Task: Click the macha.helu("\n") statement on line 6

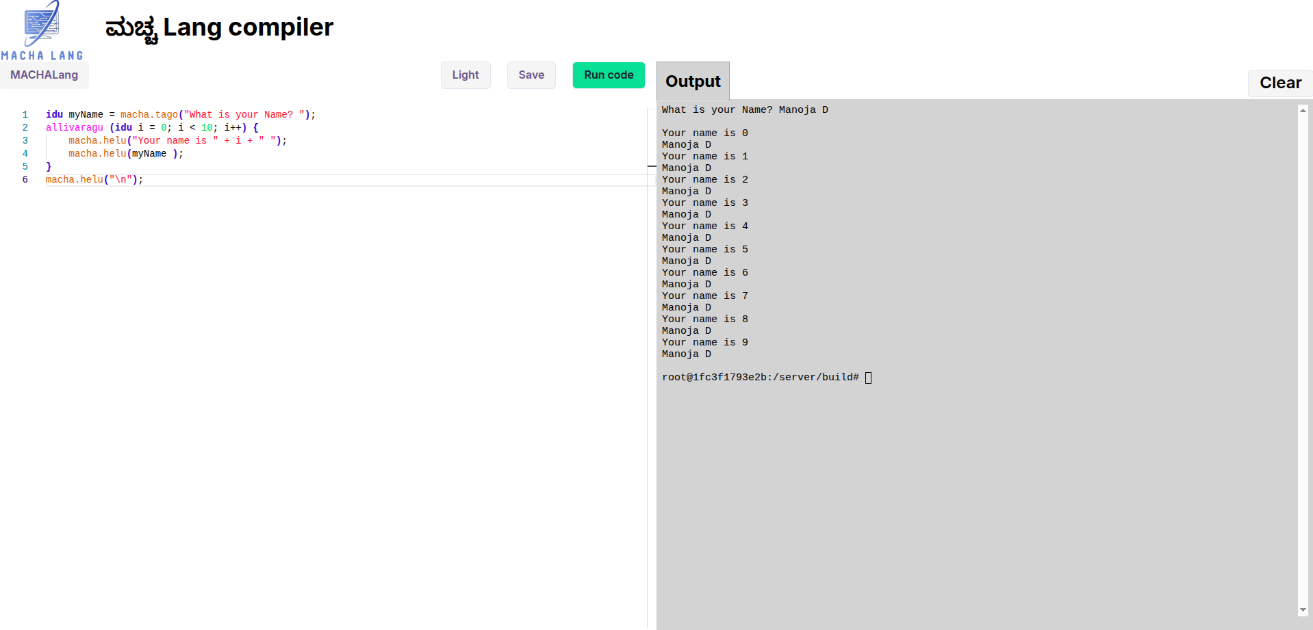Action: click(94, 180)
